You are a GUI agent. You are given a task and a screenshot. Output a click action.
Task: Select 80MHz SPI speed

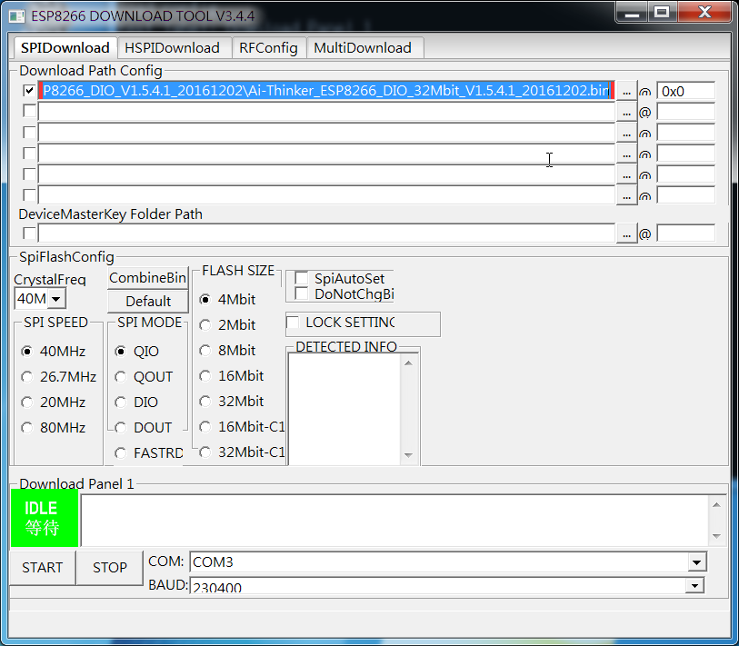click(x=27, y=428)
